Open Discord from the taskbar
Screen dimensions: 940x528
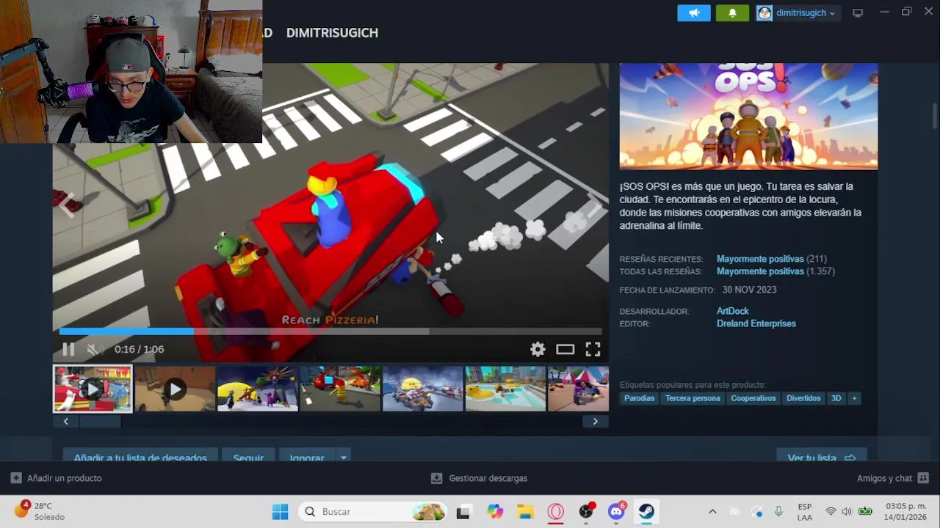click(x=616, y=512)
